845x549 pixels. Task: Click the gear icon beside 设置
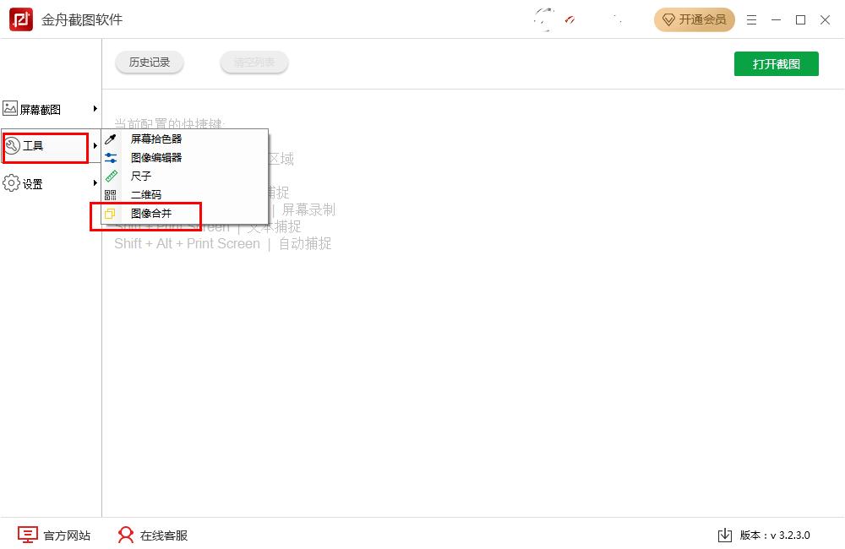11,183
